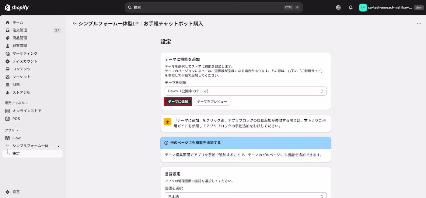
Task: Click the app icon beside page title
Action: coord(74,24)
